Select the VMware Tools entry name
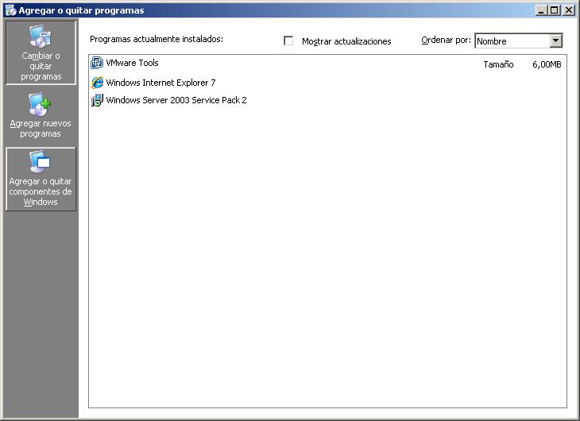The image size is (580, 421). 132,64
